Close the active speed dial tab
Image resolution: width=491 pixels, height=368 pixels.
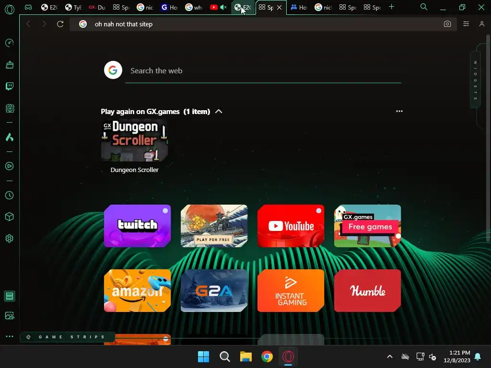(x=280, y=7)
